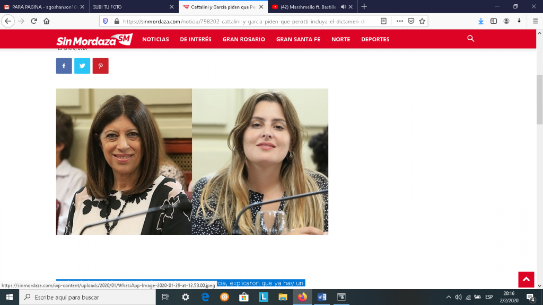This screenshot has width=543, height=305.
Task: Switch to the SUBI TU FOTO tab
Action: click(x=134, y=6)
